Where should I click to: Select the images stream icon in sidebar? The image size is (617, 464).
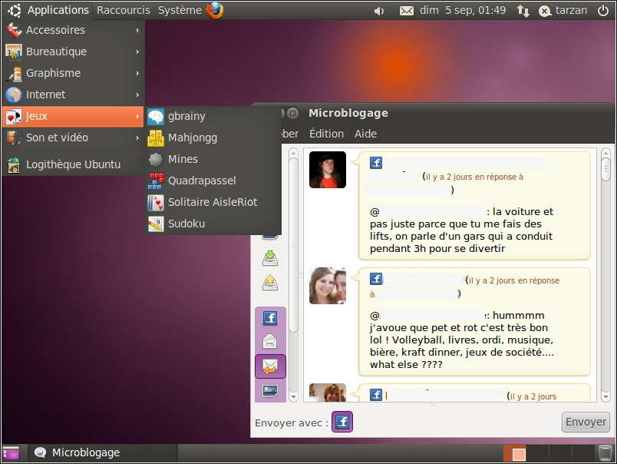(x=270, y=391)
